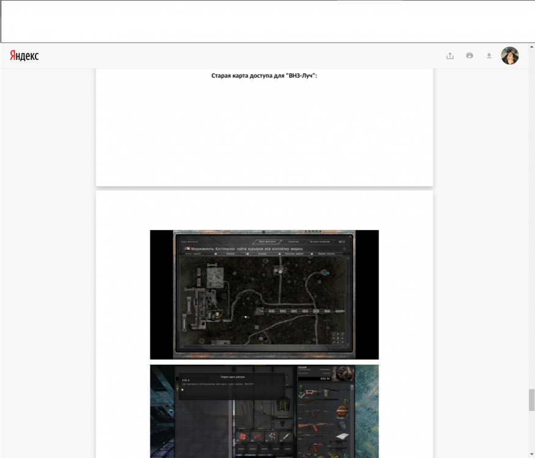This screenshot has width=535, height=458.
Task: Download the document using download icon
Action: tap(489, 56)
